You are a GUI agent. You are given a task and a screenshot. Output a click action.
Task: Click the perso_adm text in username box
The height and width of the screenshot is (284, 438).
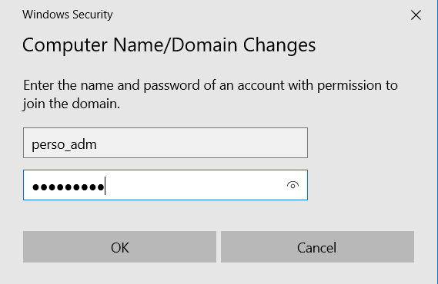[64, 145]
